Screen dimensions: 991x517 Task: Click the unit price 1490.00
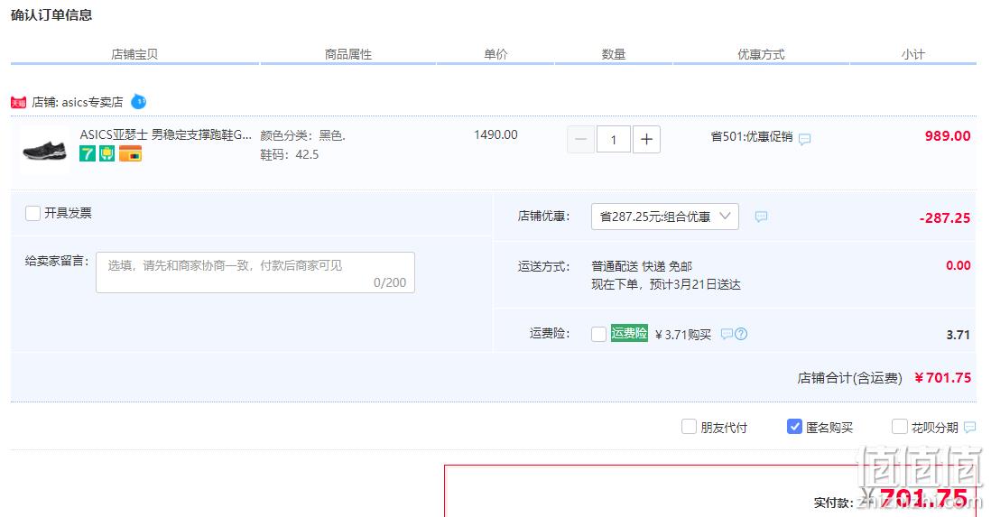pyautogui.click(x=495, y=134)
